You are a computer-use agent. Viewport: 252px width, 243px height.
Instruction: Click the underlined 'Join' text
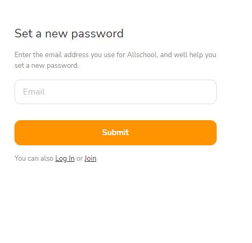[x=90, y=158]
